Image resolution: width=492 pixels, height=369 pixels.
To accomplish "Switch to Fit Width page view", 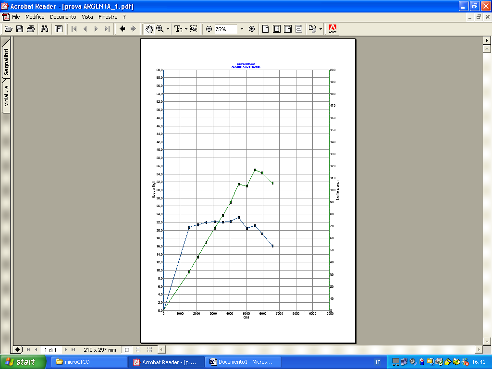I will 287,29.
